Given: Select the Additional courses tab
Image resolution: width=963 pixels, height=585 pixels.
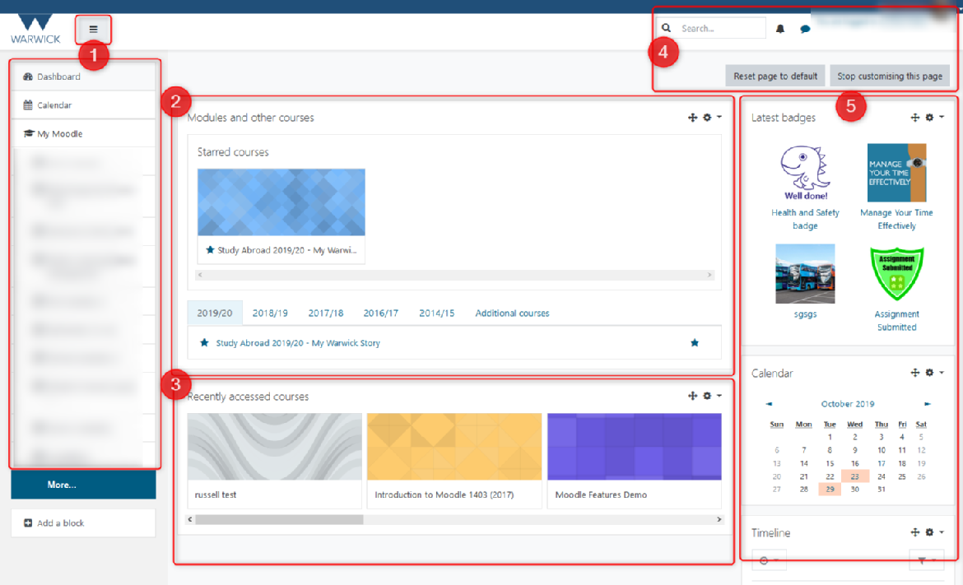Looking at the screenshot, I should 512,313.
